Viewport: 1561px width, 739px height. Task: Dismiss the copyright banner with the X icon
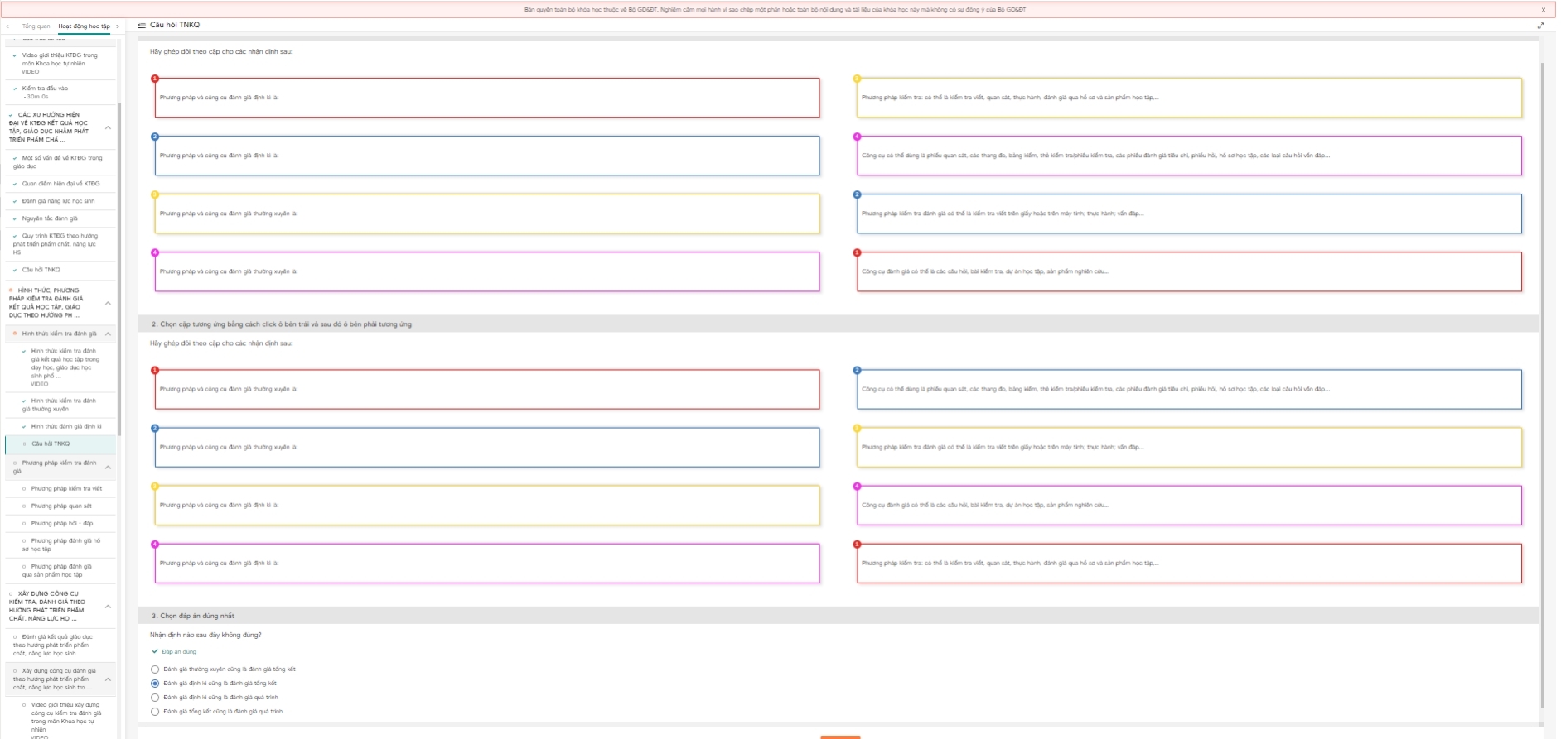click(1543, 10)
